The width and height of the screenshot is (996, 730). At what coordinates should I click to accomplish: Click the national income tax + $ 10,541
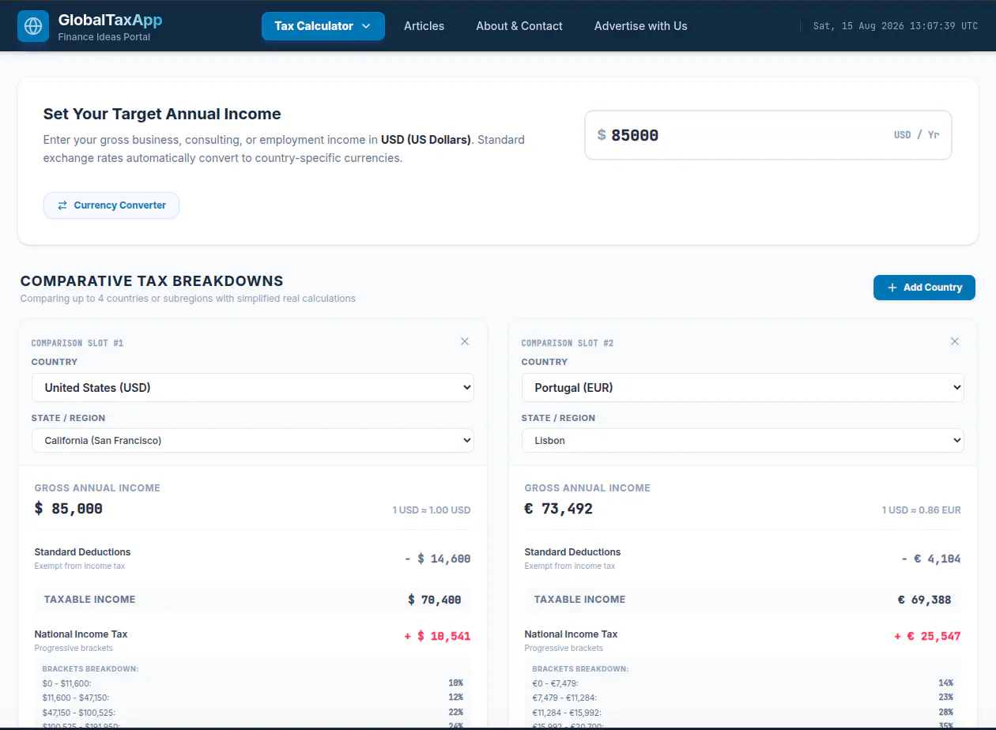point(437,636)
